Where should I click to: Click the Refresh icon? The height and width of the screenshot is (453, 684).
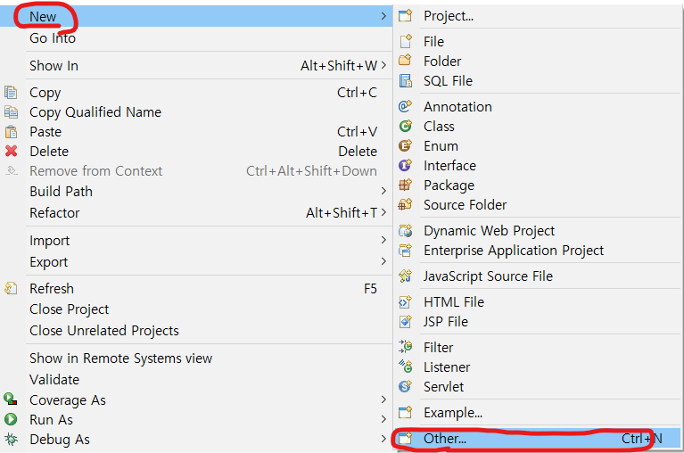click(11, 288)
